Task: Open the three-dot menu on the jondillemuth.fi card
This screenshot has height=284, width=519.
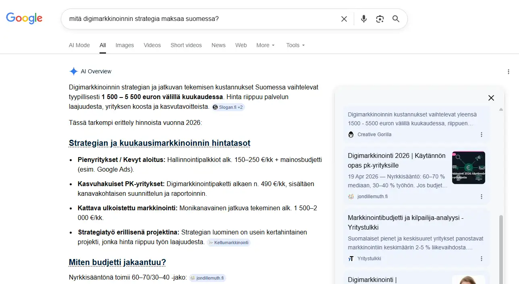Action: click(482, 197)
